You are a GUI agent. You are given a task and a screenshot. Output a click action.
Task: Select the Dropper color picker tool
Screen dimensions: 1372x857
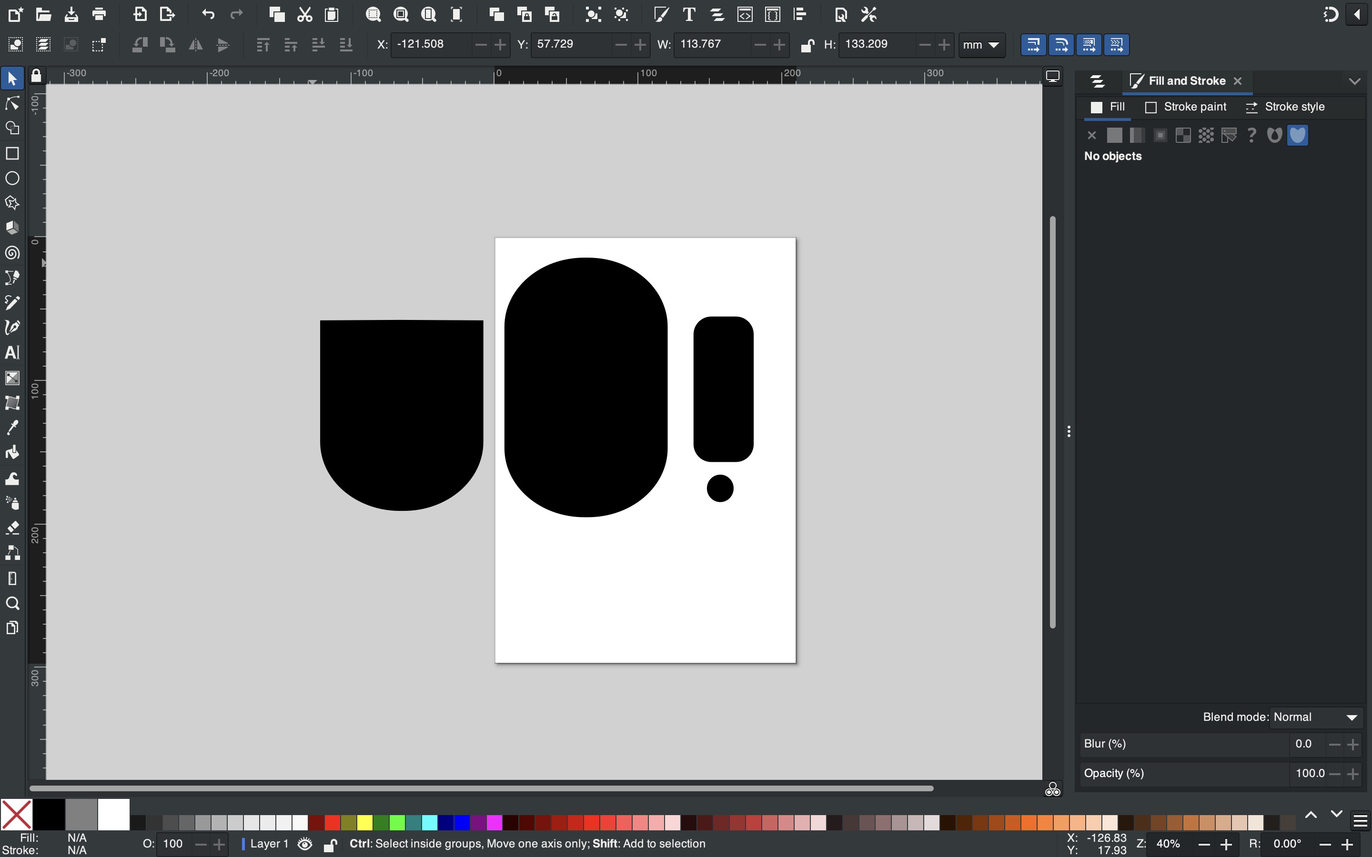click(x=12, y=428)
